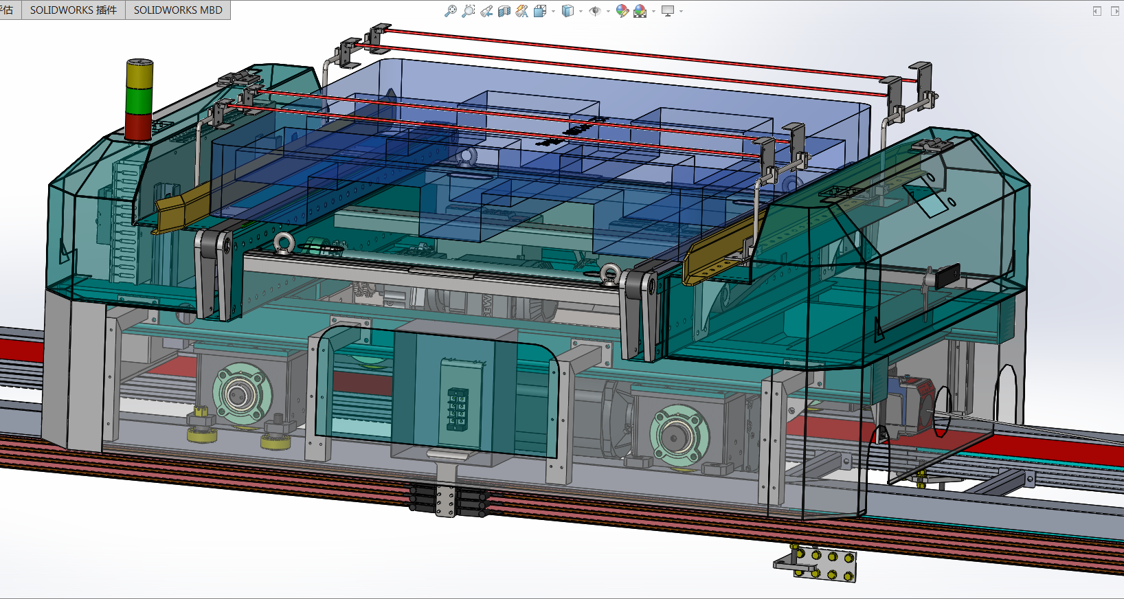Image resolution: width=1124 pixels, height=599 pixels.
Task: Select the signal tower light in the model
Action: [139, 100]
